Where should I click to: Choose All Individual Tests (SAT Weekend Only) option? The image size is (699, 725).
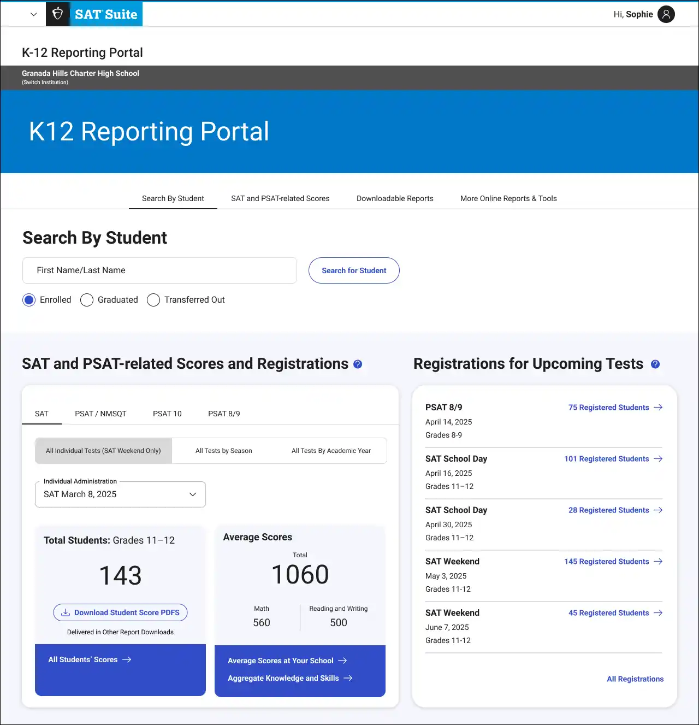[103, 451]
